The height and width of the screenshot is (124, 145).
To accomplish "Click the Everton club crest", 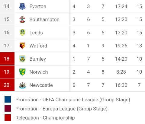I will (x=22, y=6).
